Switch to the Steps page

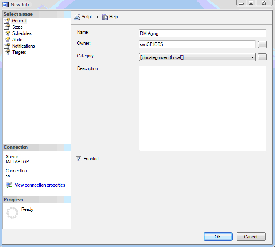click(x=17, y=27)
